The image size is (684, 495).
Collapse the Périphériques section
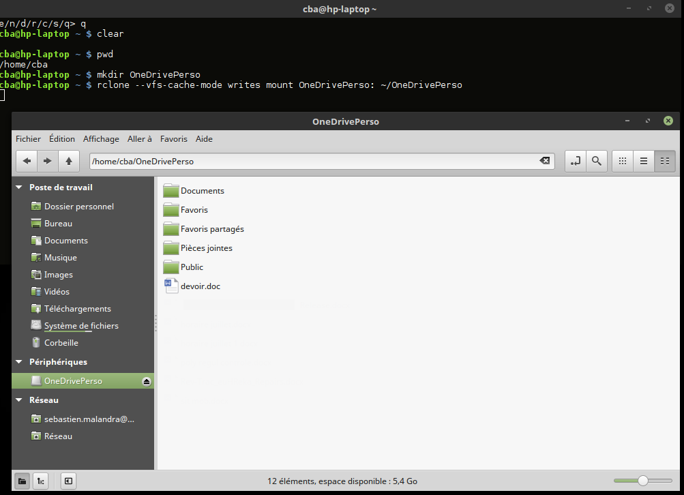coord(19,362)
